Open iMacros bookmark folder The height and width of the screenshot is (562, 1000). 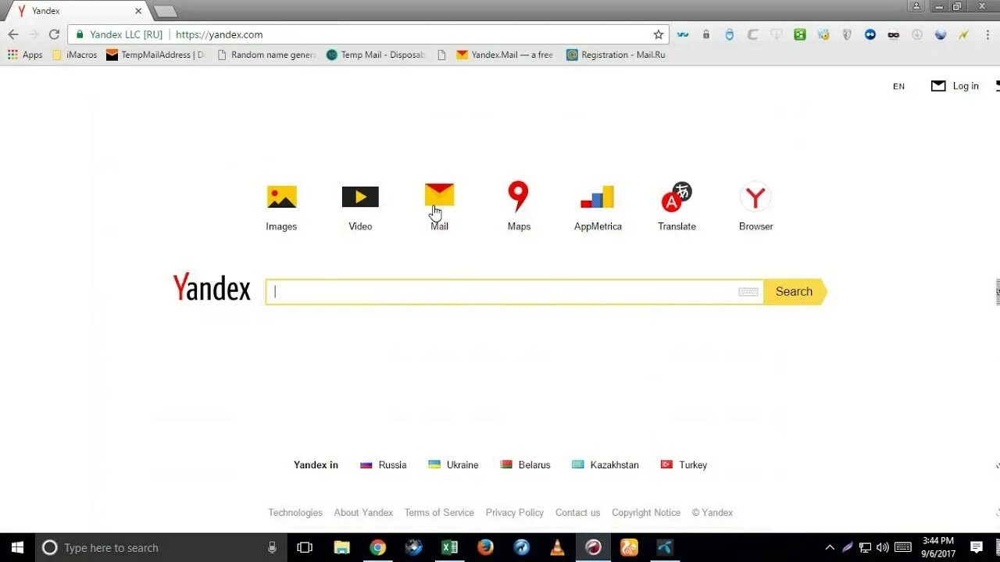tap(74, 55)
